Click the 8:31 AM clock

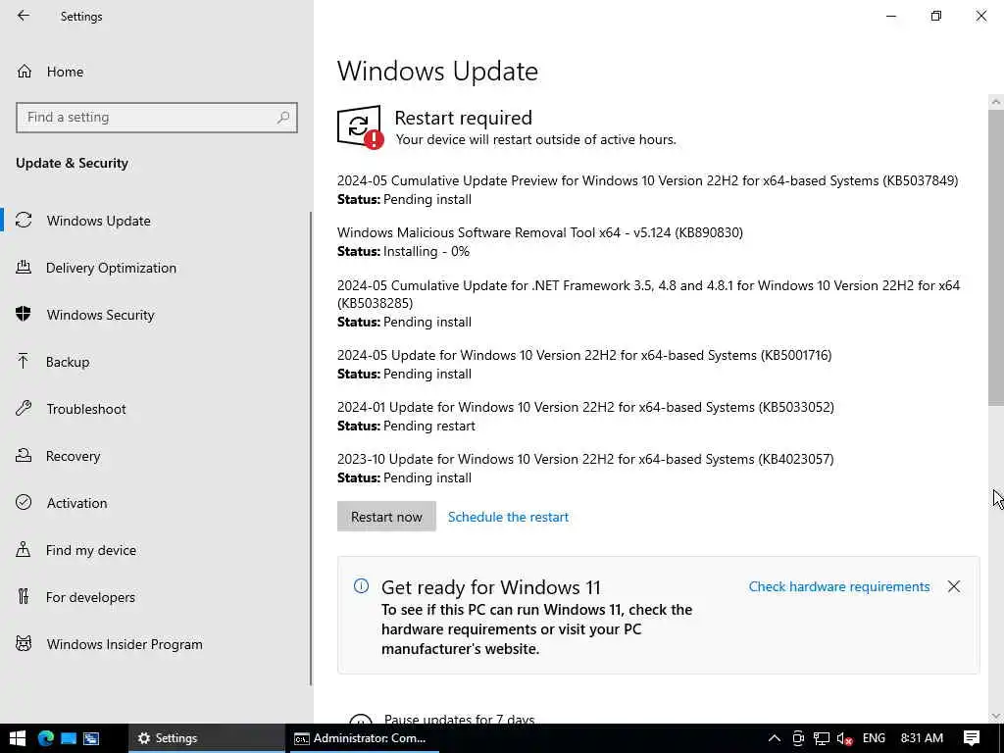click(922, 738)
